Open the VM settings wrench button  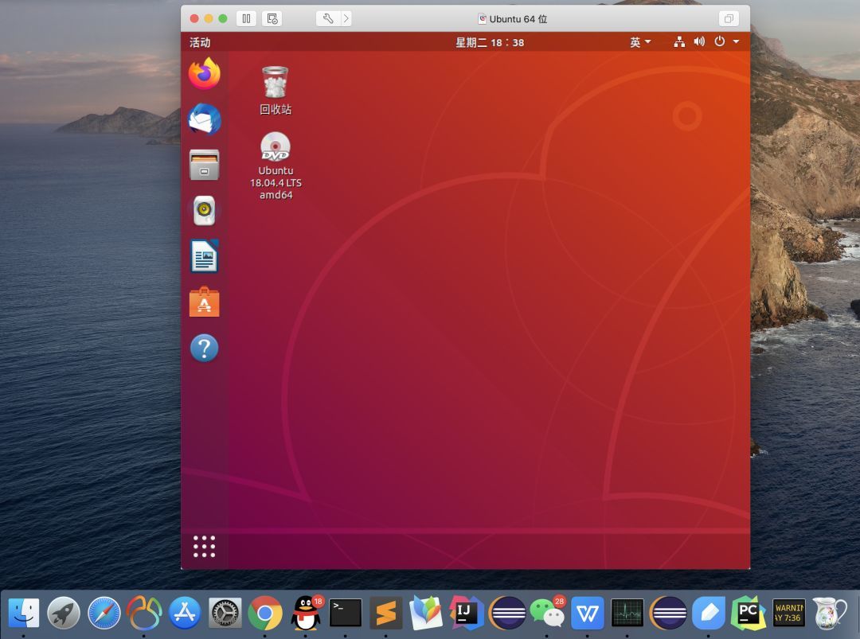tap(327, 18)
